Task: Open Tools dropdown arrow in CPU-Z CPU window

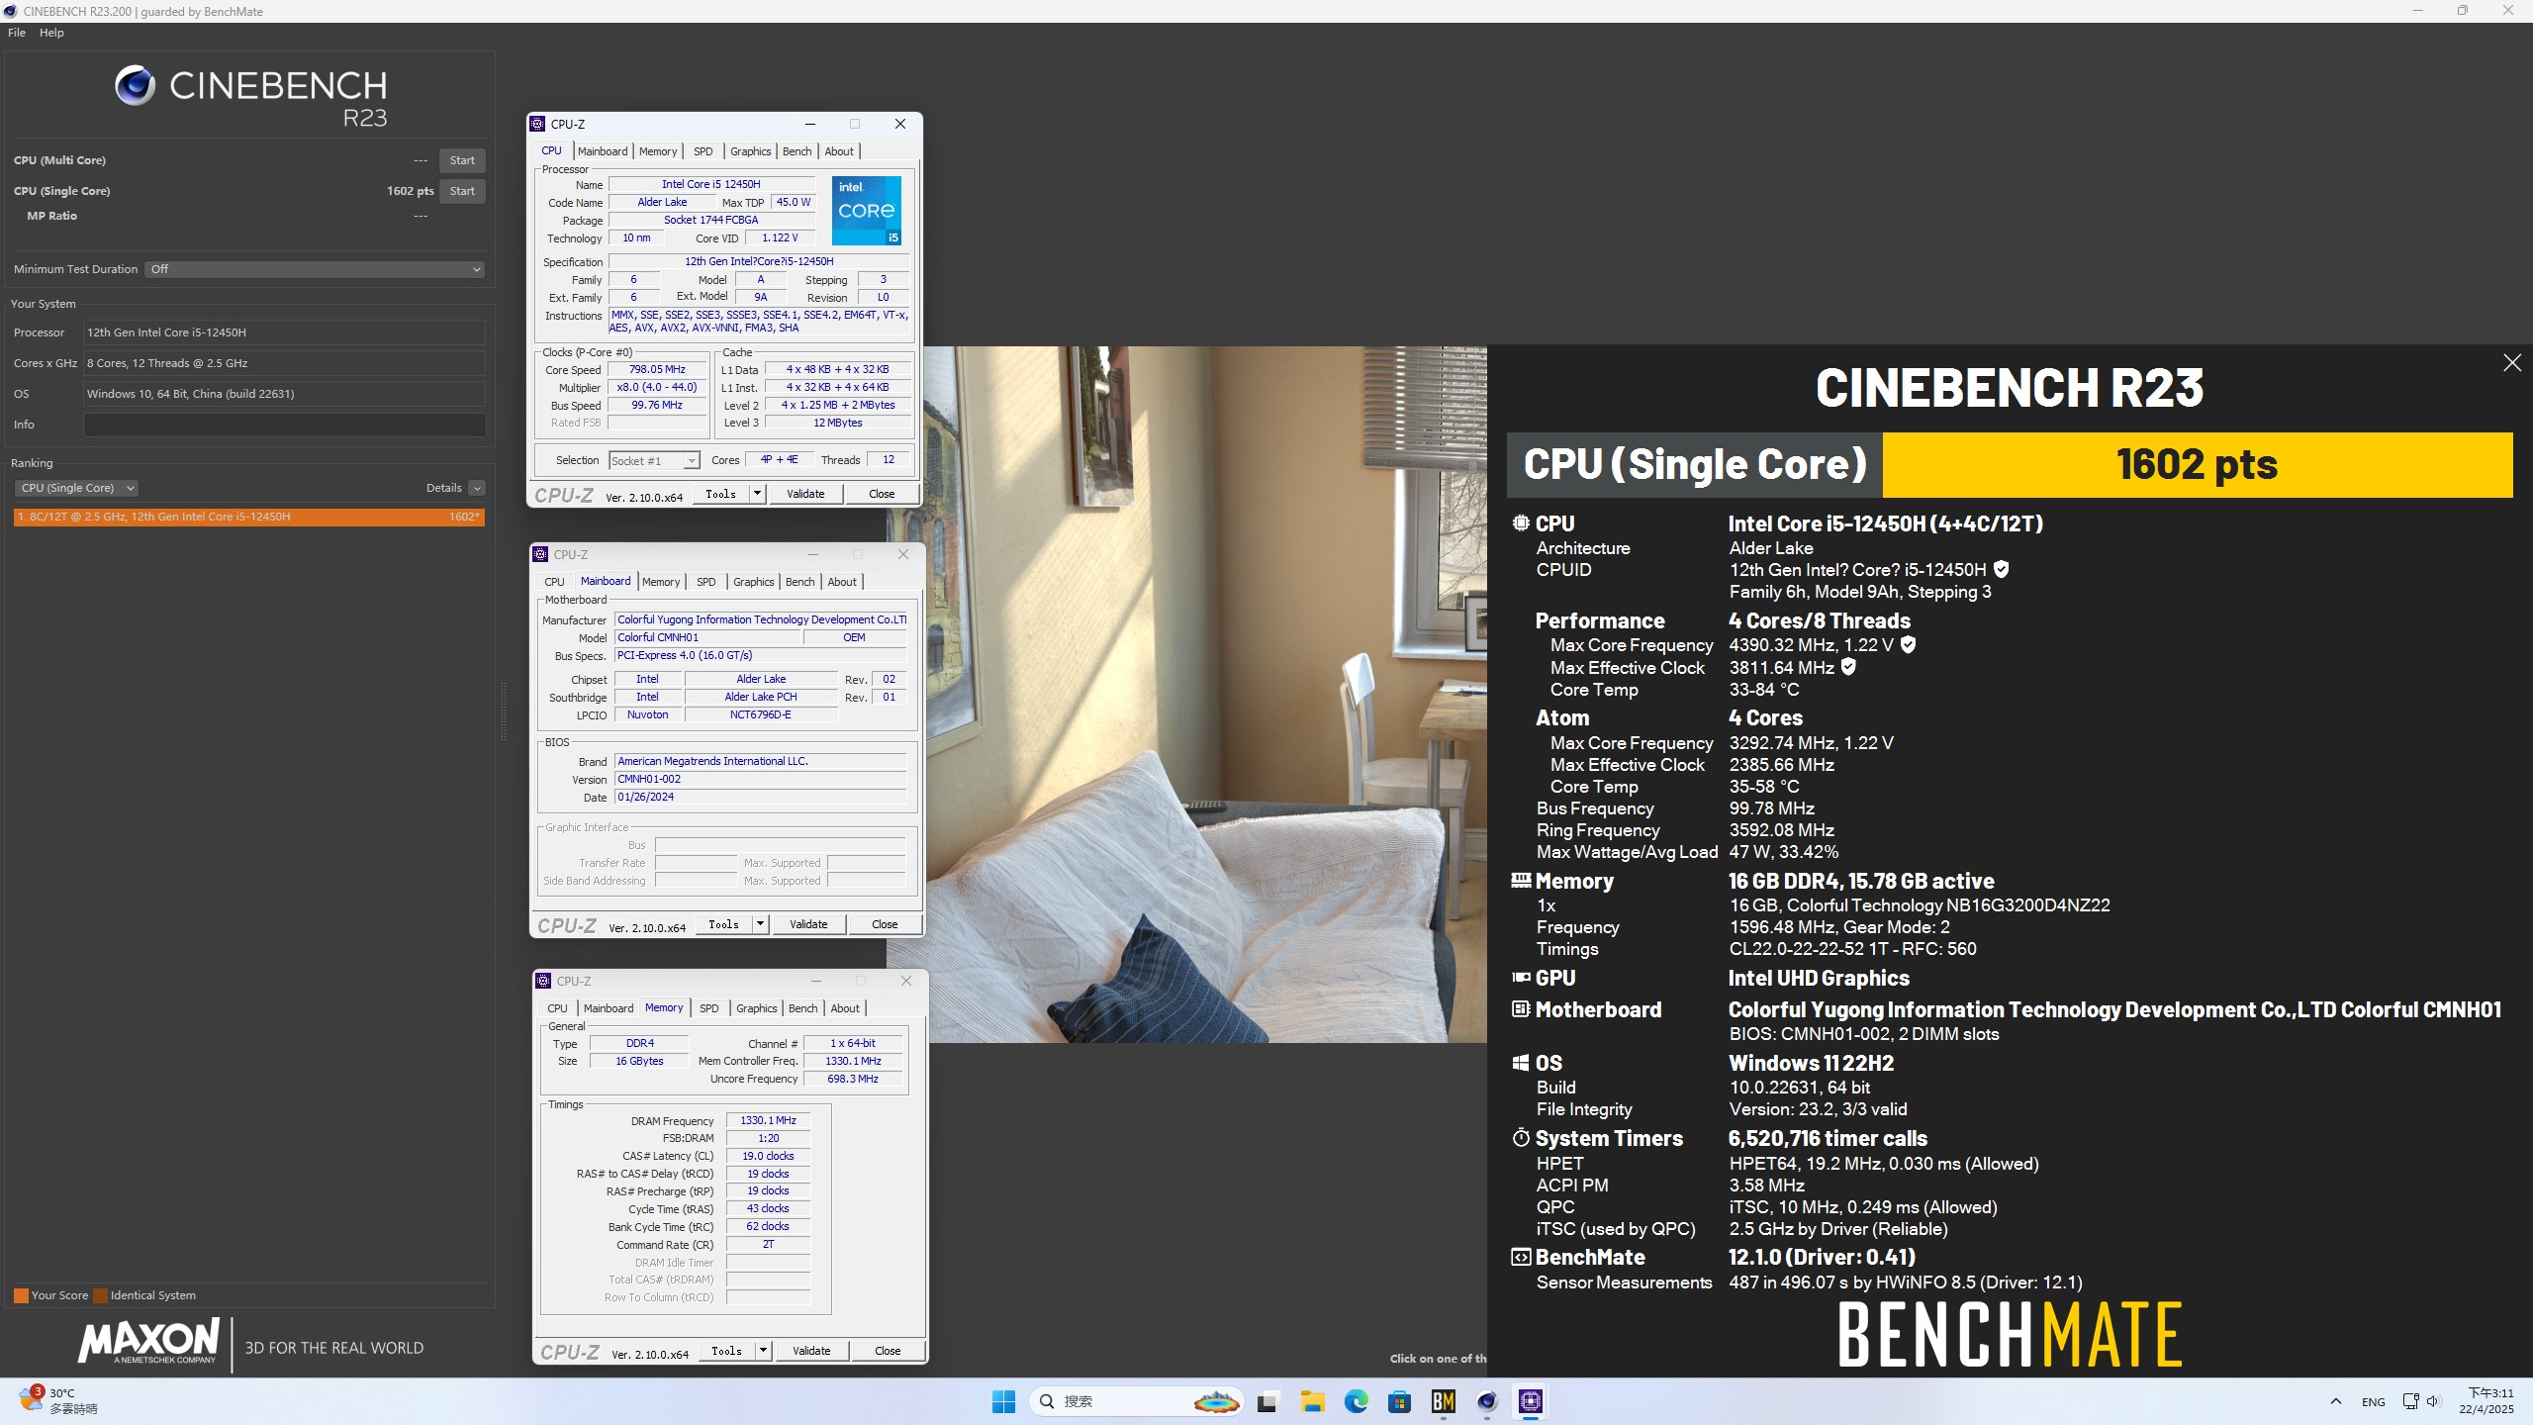Action: click(758, 494)
